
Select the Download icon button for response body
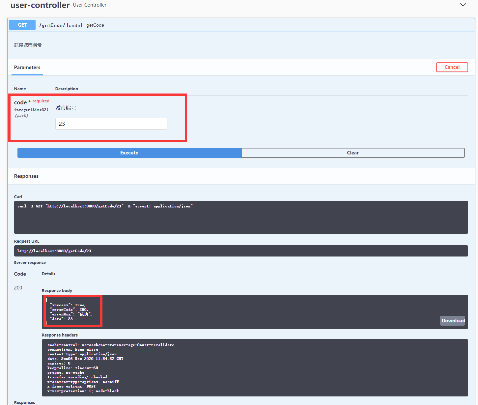[452, 320]
